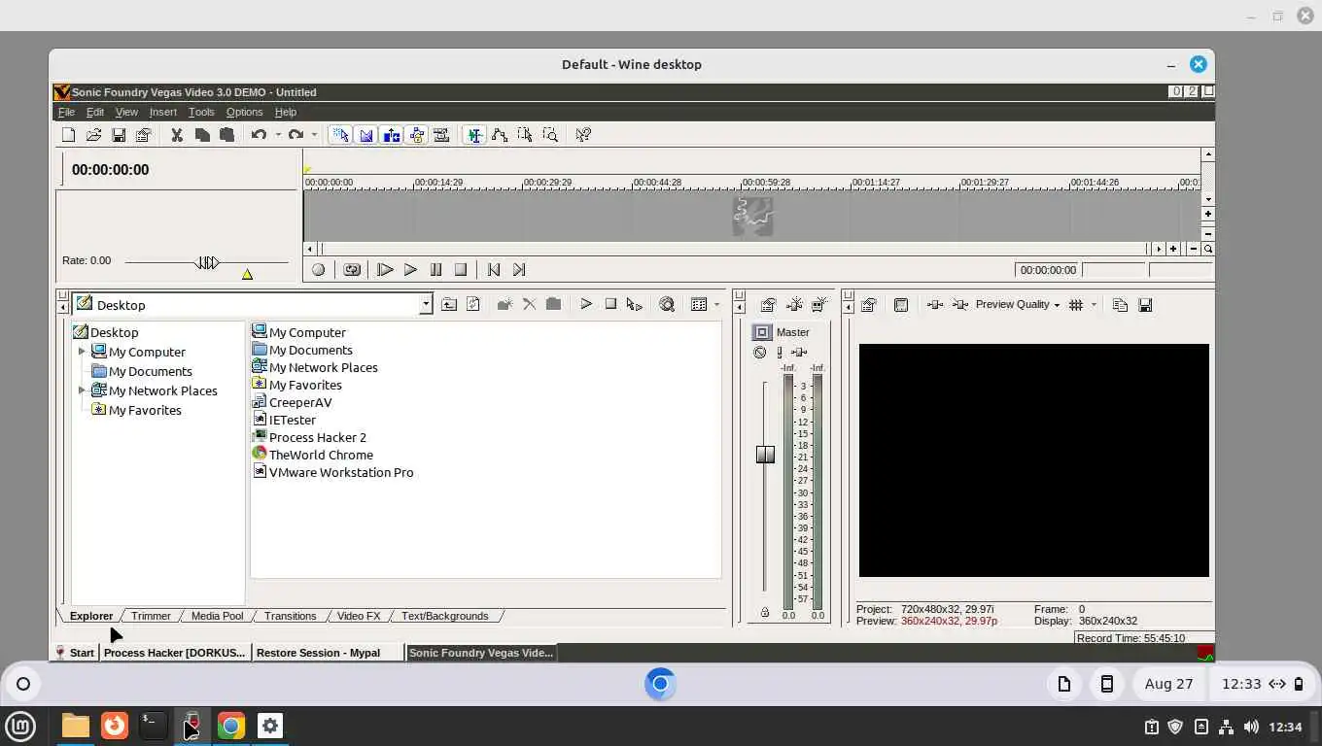Click the scrub Rate slider handle
This screenshot has width=1322, height=746.
pyautogui.click(x=207, y=262)
